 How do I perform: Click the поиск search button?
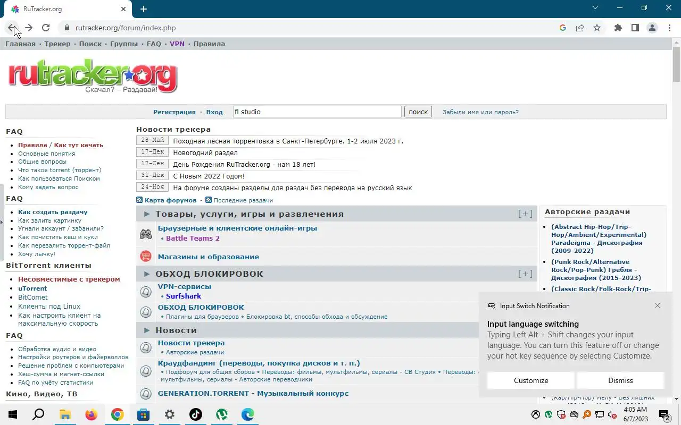click(x=418, y=112)
